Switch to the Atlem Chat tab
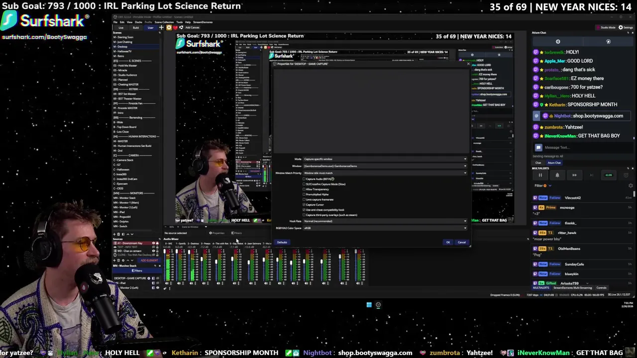 click(x=554, y=163)
